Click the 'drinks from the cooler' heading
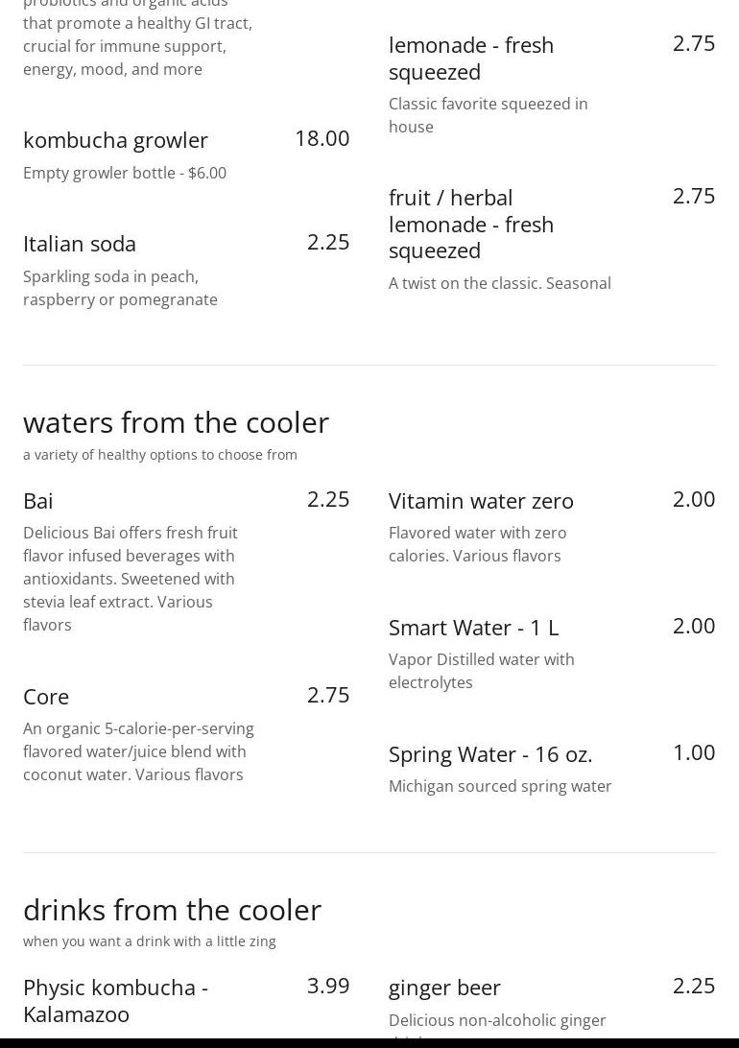 click(x=172, y=910)
